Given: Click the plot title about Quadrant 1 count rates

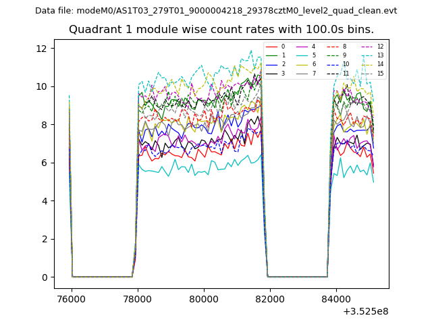Looking at the screenshot, I should click(221, 30).
